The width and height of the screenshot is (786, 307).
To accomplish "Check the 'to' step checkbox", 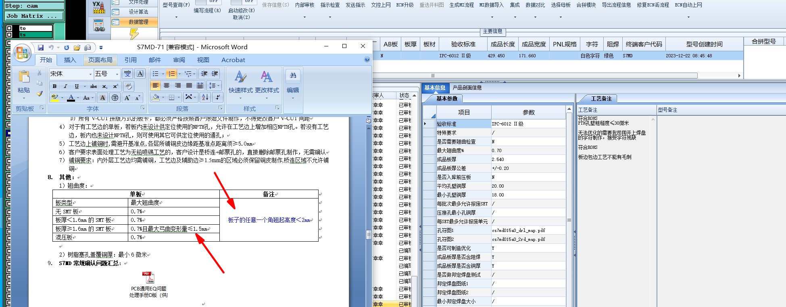I will coord(9,28).
